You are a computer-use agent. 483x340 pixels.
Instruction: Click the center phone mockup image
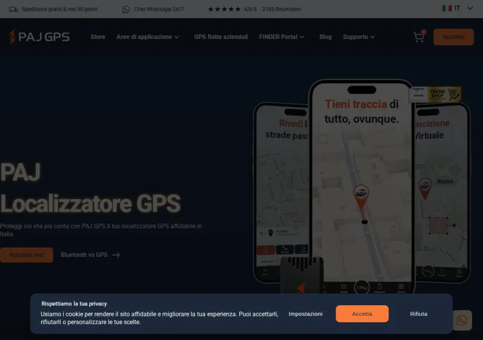(362, 186)
